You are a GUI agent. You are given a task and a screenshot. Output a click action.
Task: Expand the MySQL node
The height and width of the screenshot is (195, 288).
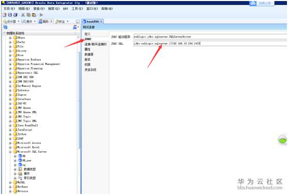point(10,183)
